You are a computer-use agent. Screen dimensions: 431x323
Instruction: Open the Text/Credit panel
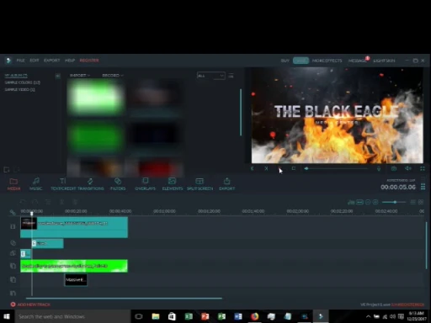coord(62,184)
